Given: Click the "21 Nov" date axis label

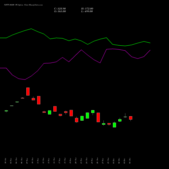Looking at the screenshot, I should point(81,161).
